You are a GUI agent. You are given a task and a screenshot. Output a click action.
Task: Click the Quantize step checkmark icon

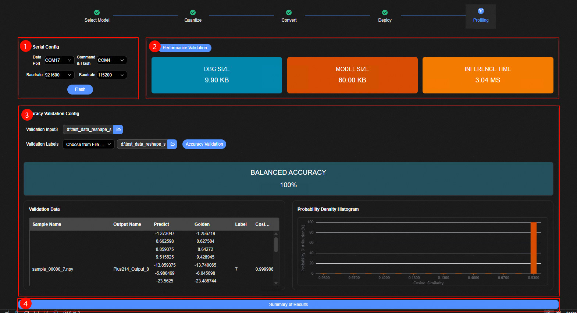[x=193, y=13]
